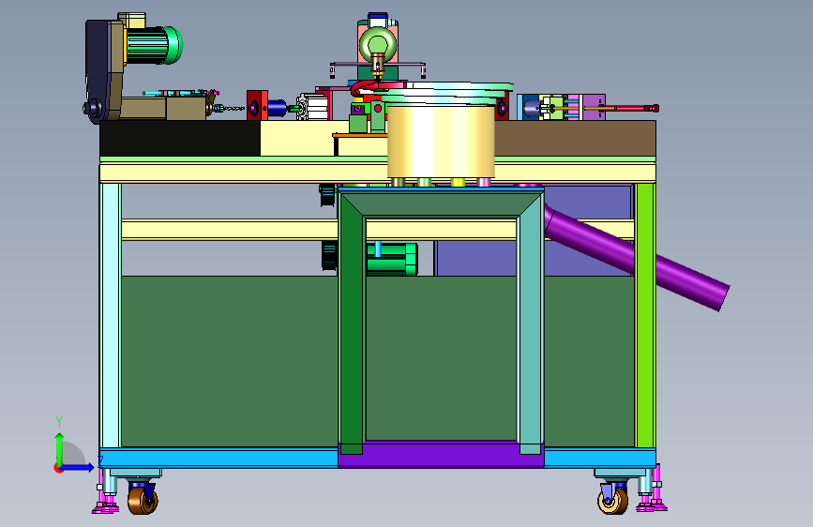
Task: Pick the dark blue belt guard housing
Action: (104, 70)
